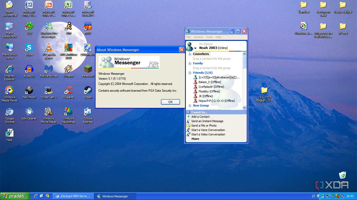Choose Send an Instant Message
357x200 pixels.
click(x=207, y=121)
